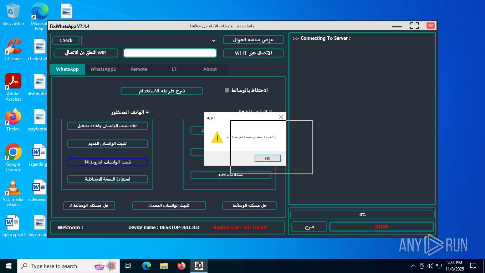Screen dimensions: 485x273
Task: Open the LT tab
Action: (174, 69)
